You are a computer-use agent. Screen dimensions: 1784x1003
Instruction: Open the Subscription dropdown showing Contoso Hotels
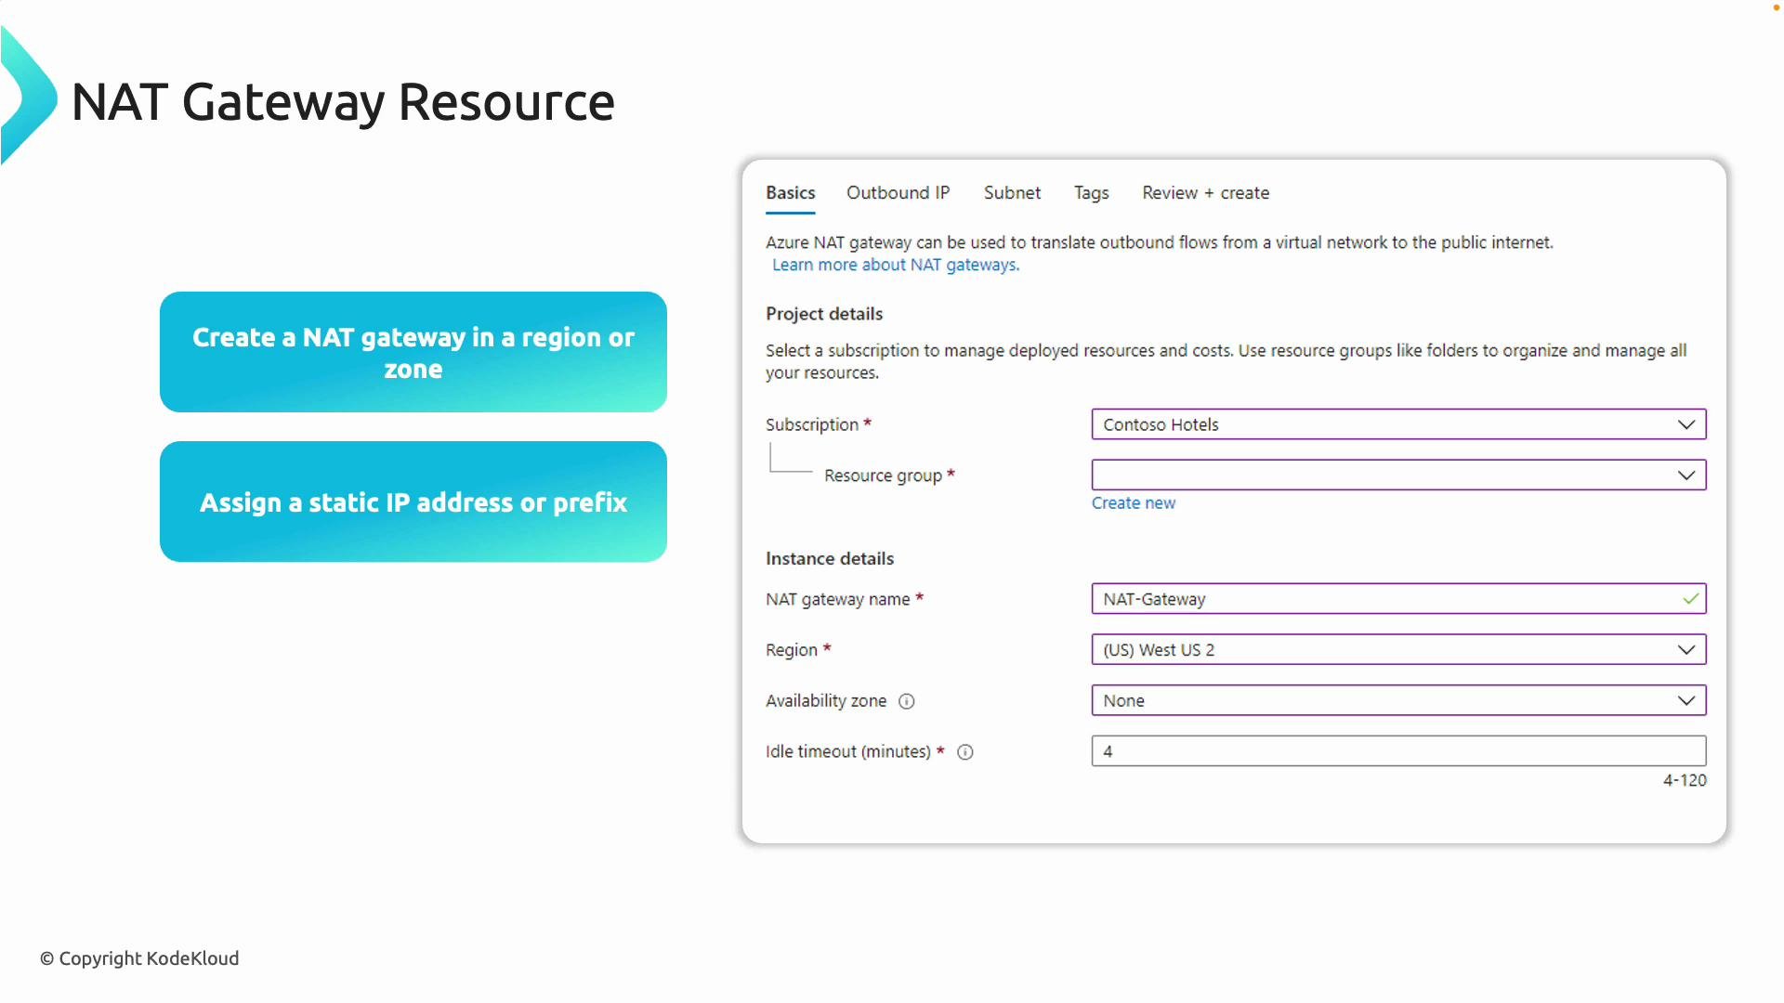pos(1398,424)
